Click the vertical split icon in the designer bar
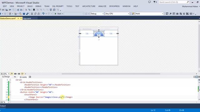This screenshot has height=112, width=200. pos(194,77)
